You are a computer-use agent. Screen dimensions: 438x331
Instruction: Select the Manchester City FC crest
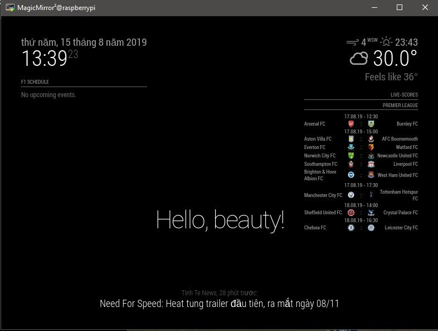tap(351, 195)
